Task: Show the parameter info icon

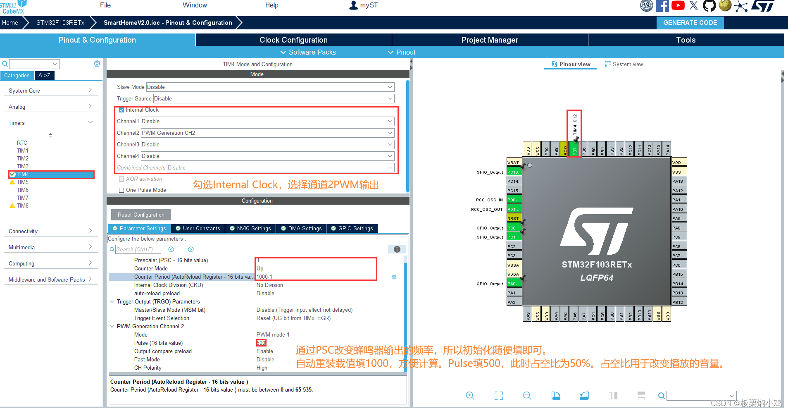Action: tap(397, 249)
